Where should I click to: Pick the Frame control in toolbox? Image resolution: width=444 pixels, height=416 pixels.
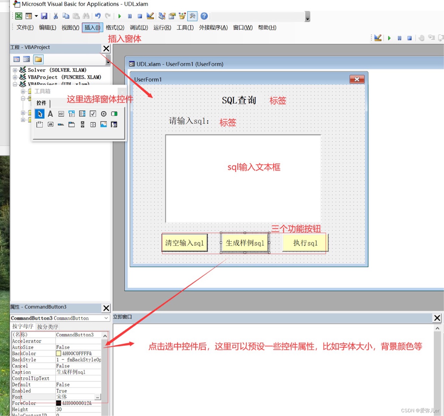tap(40, 124)
